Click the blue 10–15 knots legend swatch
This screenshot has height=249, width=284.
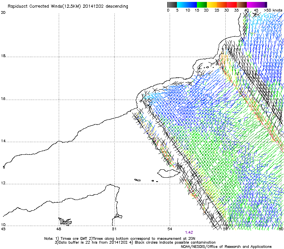[192, 5]
